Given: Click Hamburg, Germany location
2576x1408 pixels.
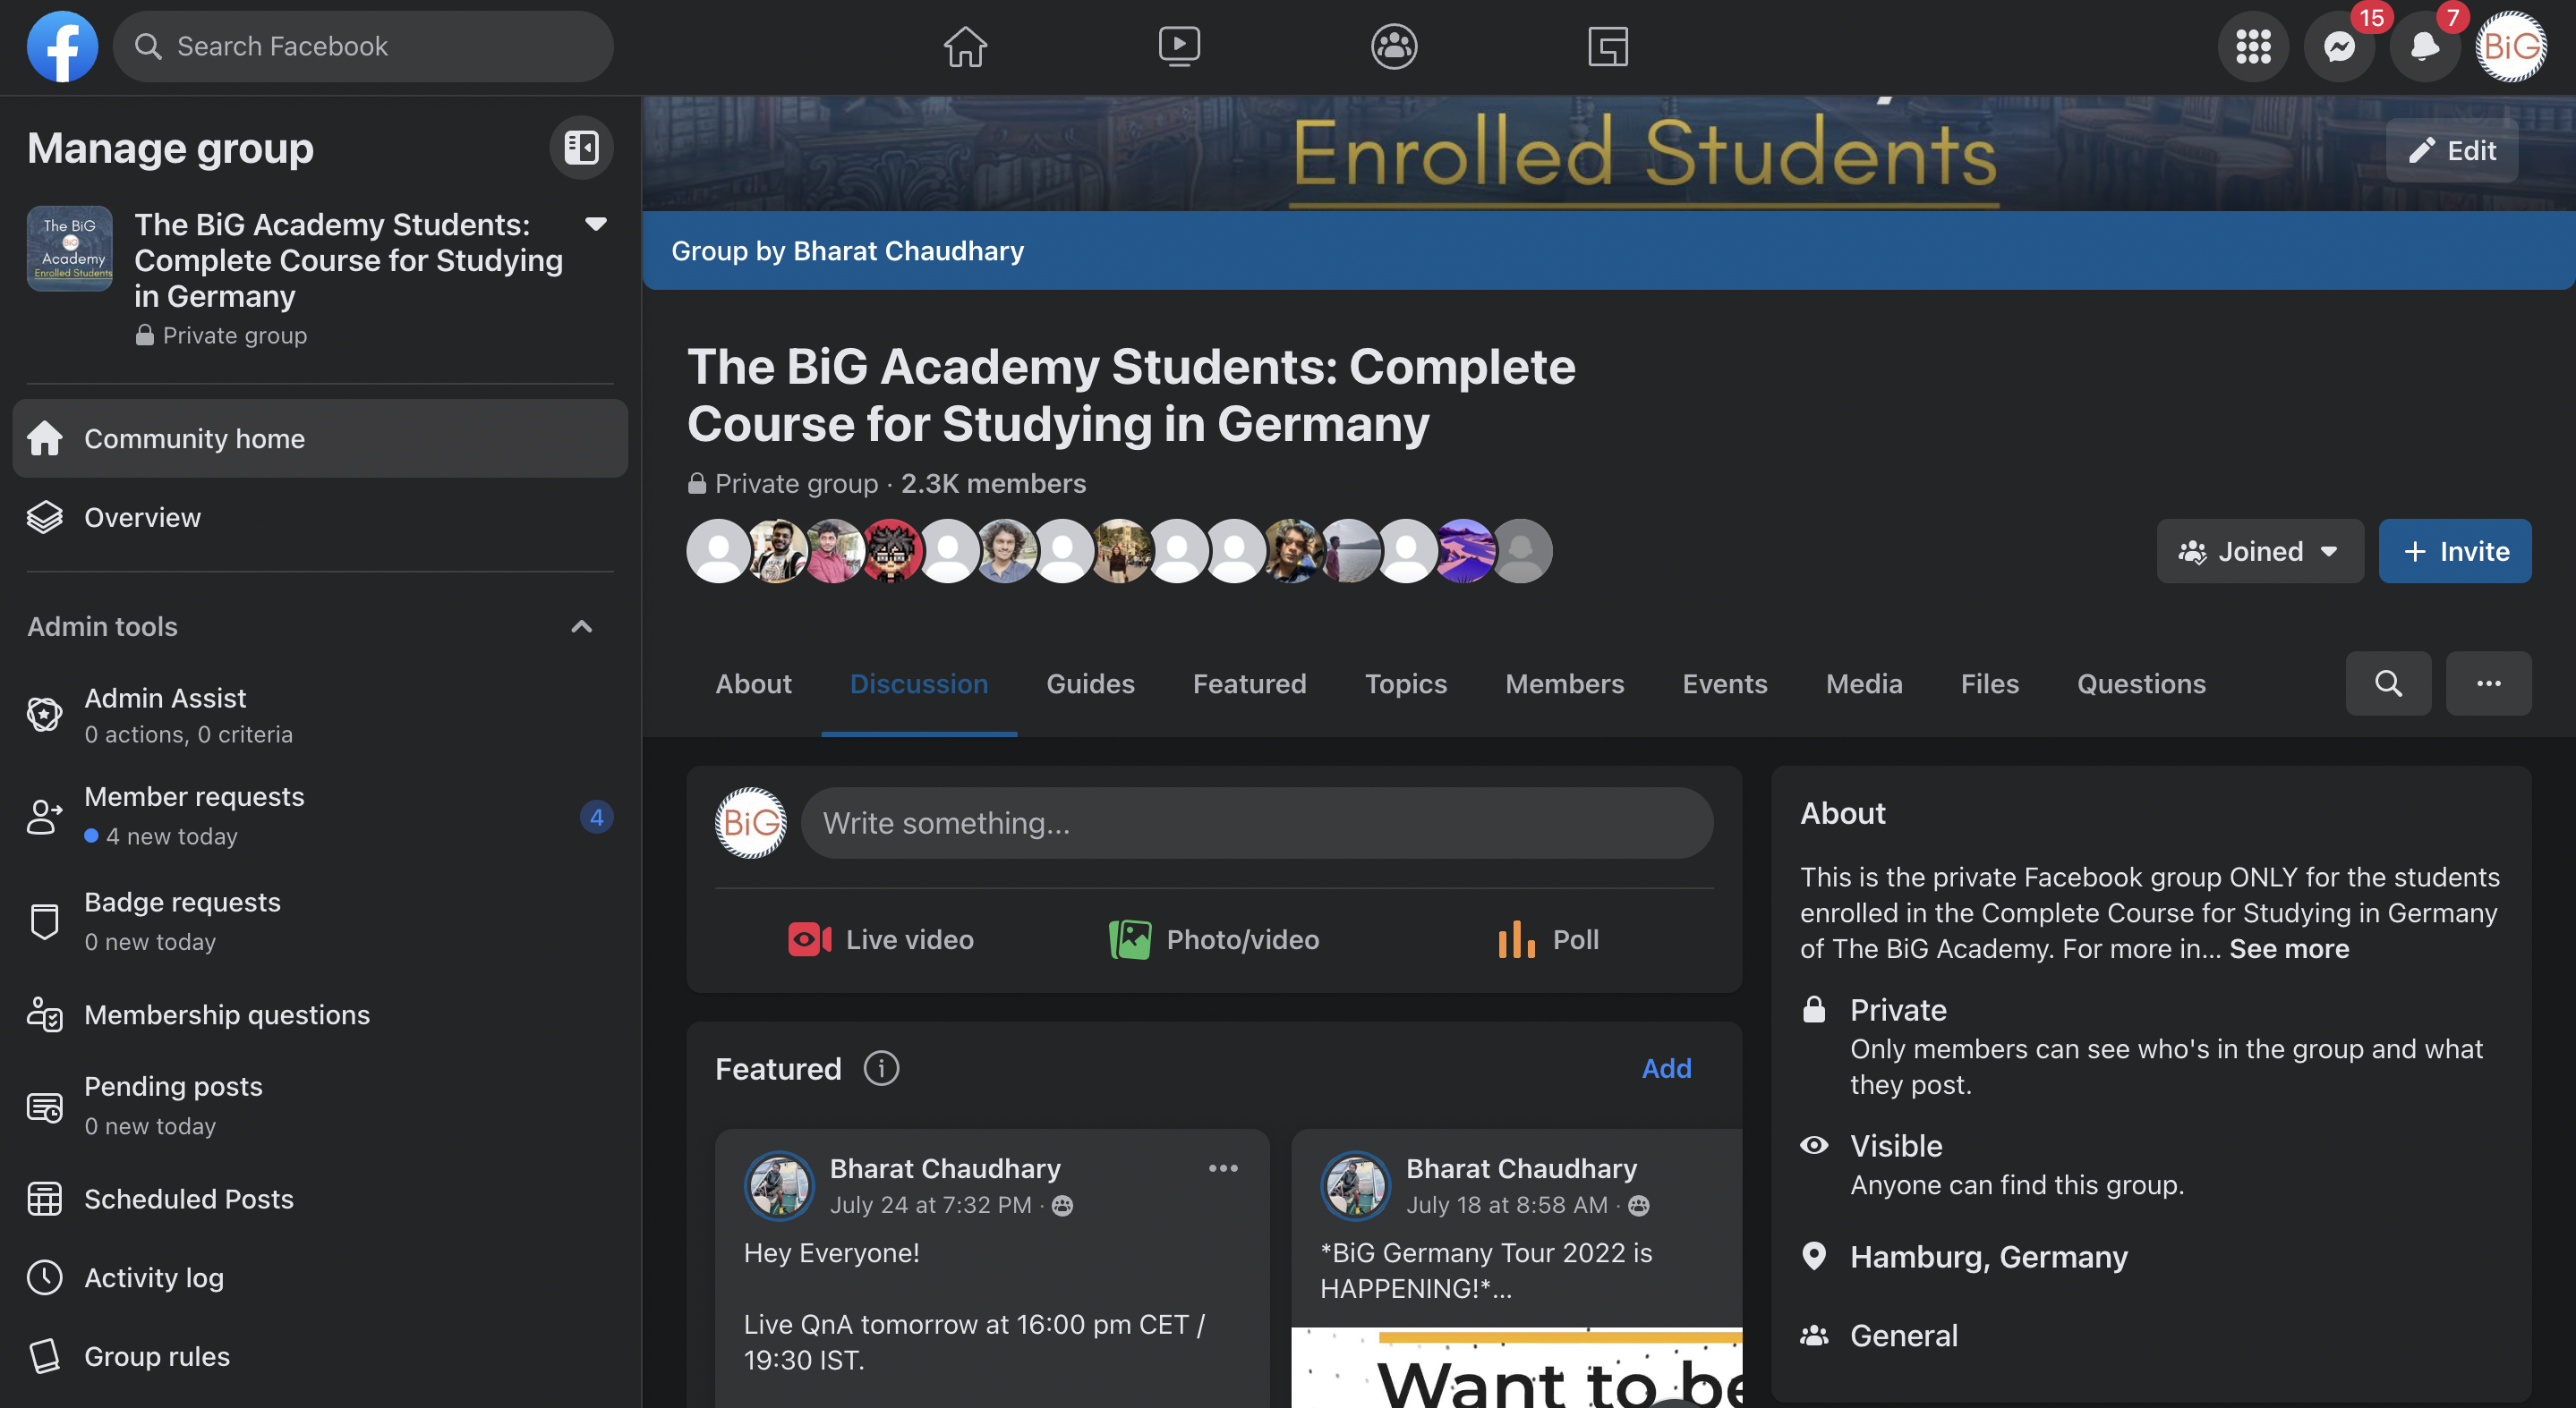Looking at the screenshot, I should point(1988,1256).
